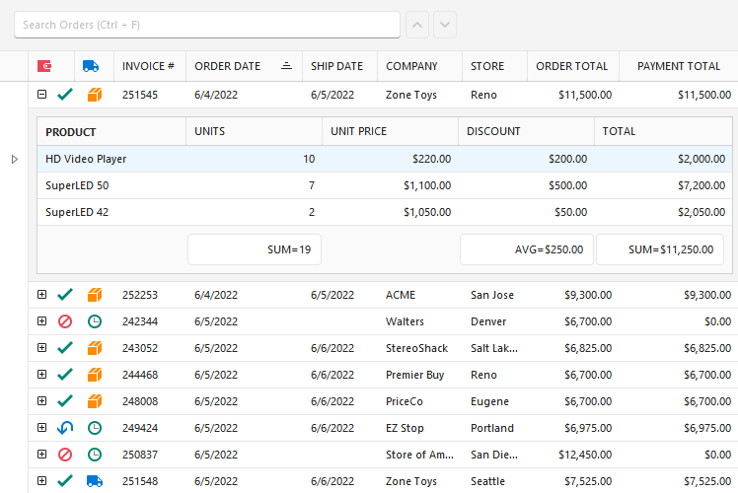The width and height of the screenshot is (738, 493).
Task: Sort by STORE column header
Action: [x=494, y=66]
